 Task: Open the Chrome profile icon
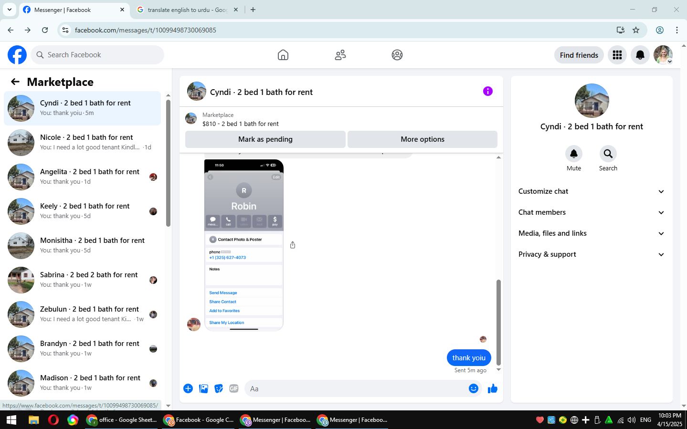pyautogui.click(x=660, y=30)
